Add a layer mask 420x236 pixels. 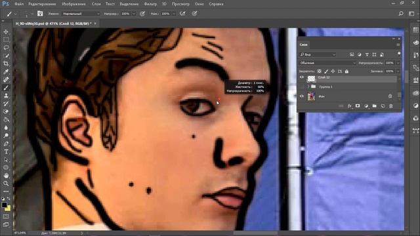coord(358,106)
